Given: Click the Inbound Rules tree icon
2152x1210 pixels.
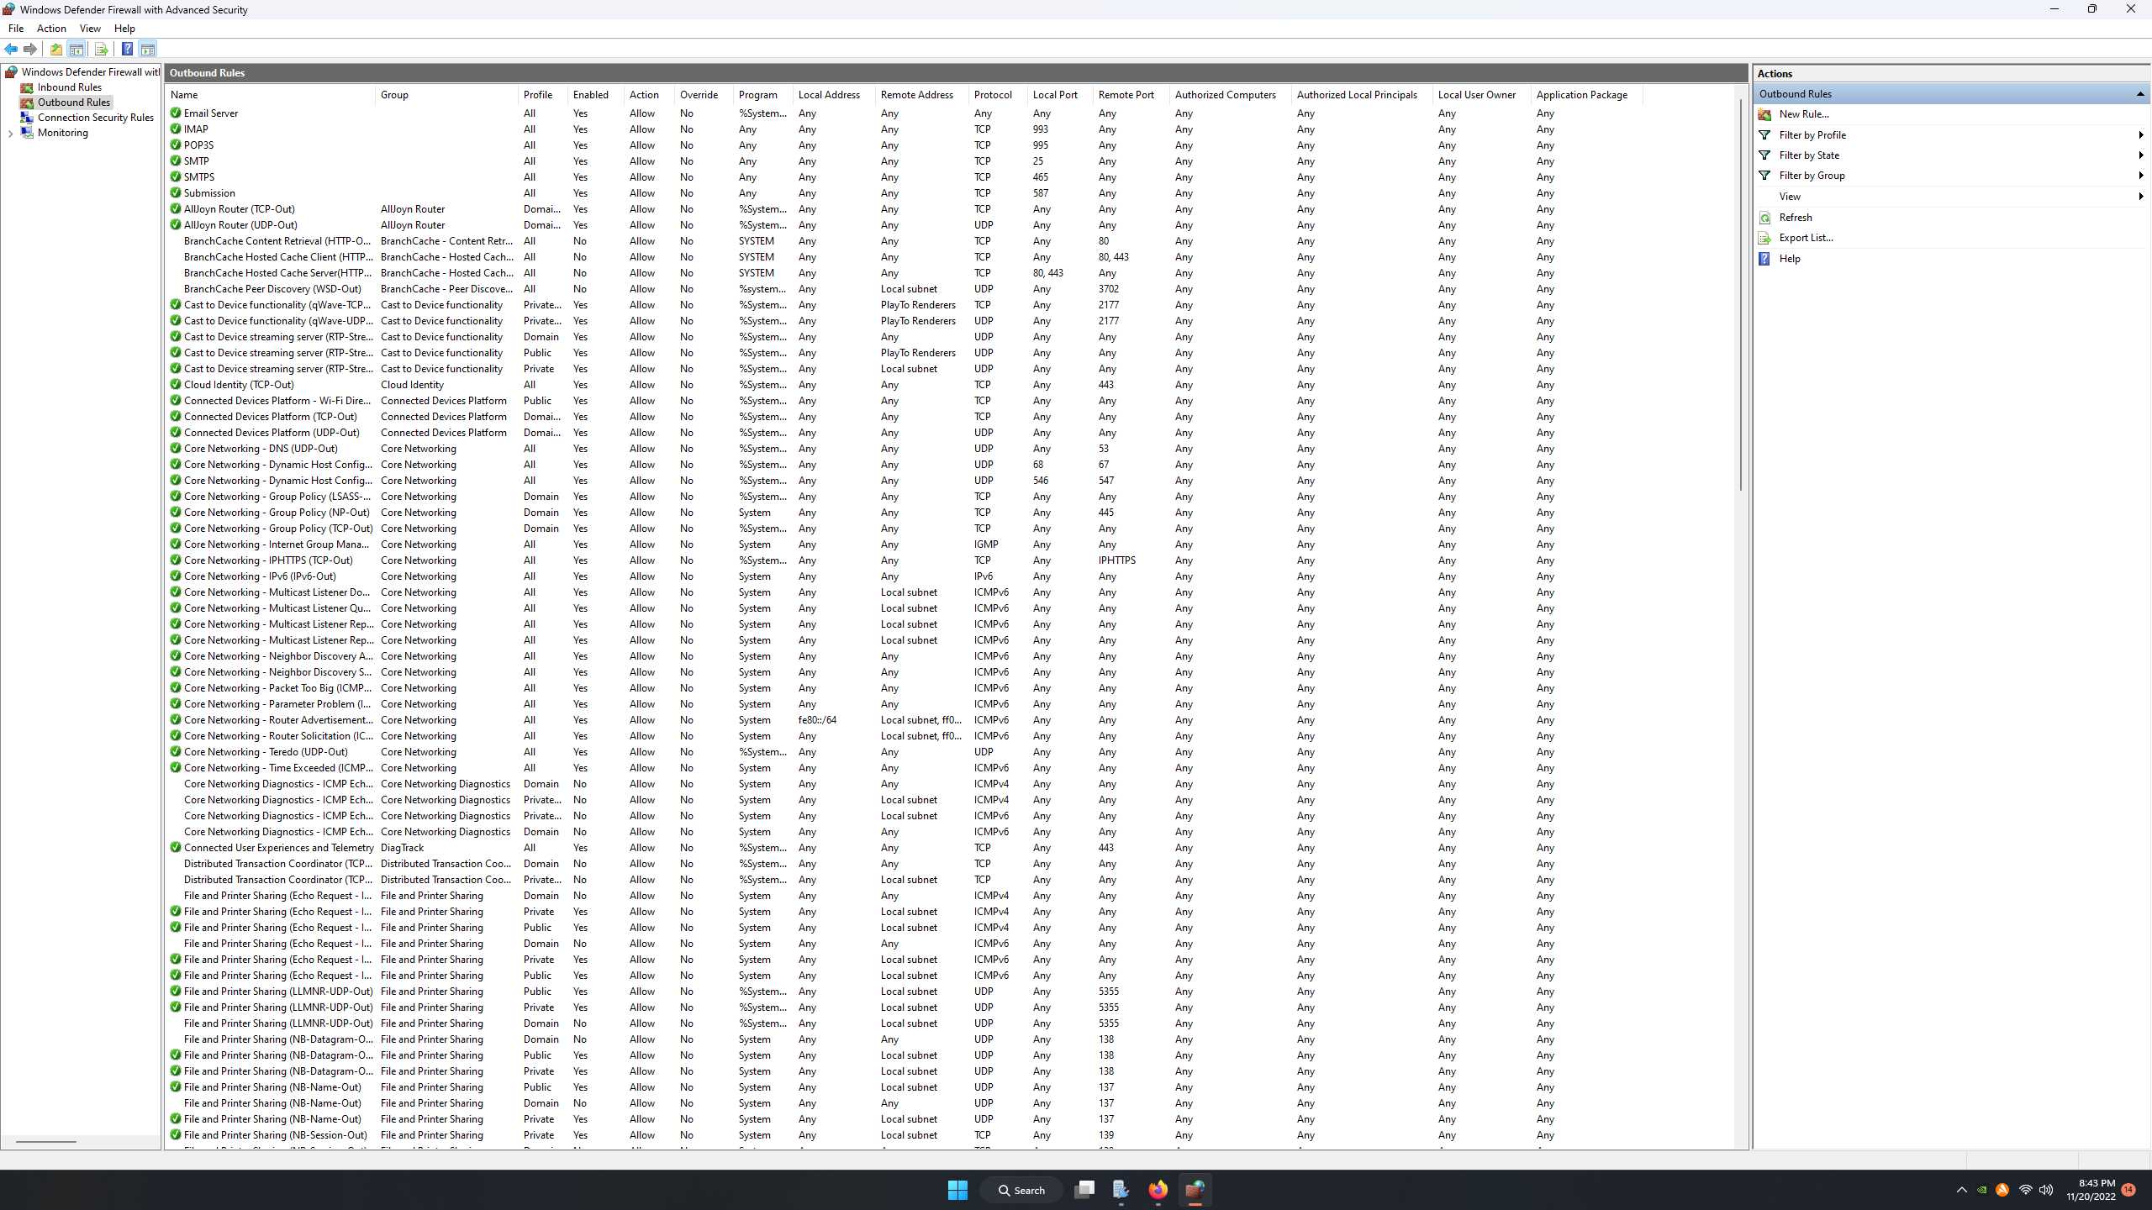Looking at the screenshot, I should click(x=27, y=87).
